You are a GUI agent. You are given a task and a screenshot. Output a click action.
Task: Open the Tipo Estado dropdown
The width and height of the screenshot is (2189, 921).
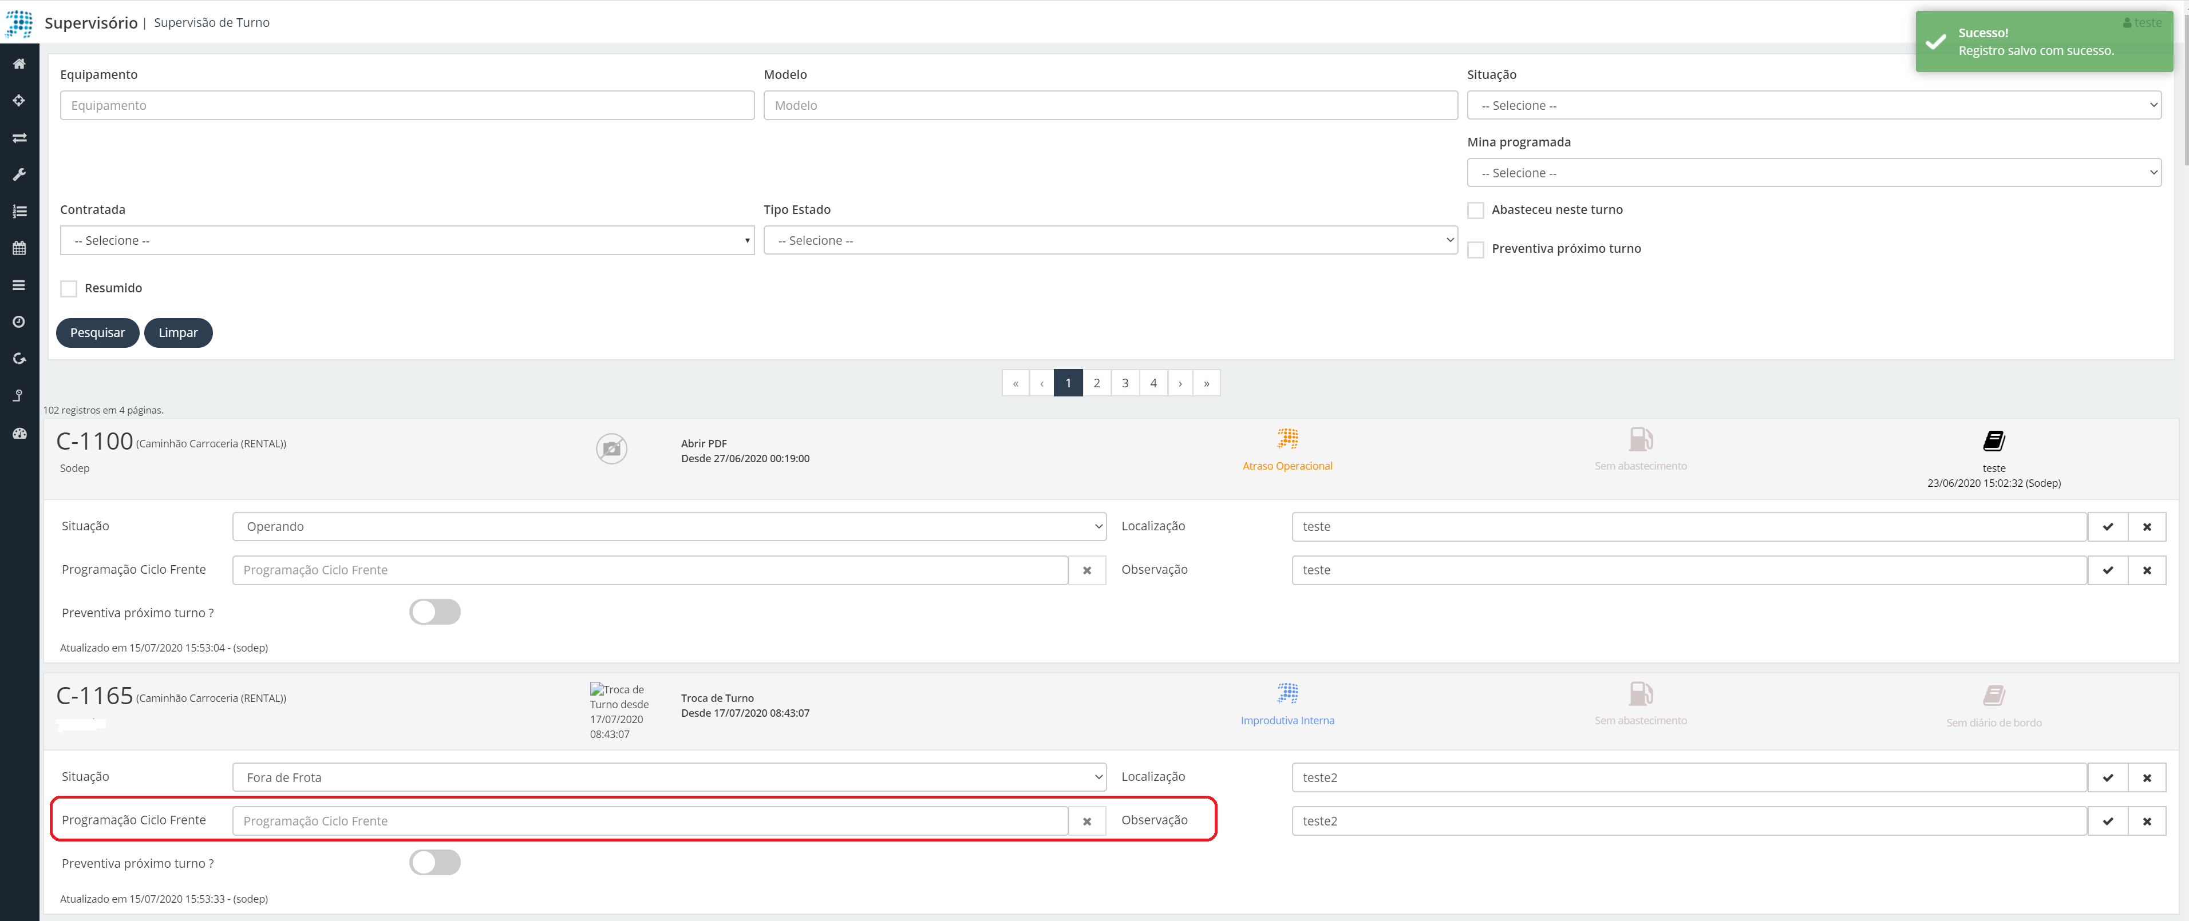click(x=1110, y=240)
